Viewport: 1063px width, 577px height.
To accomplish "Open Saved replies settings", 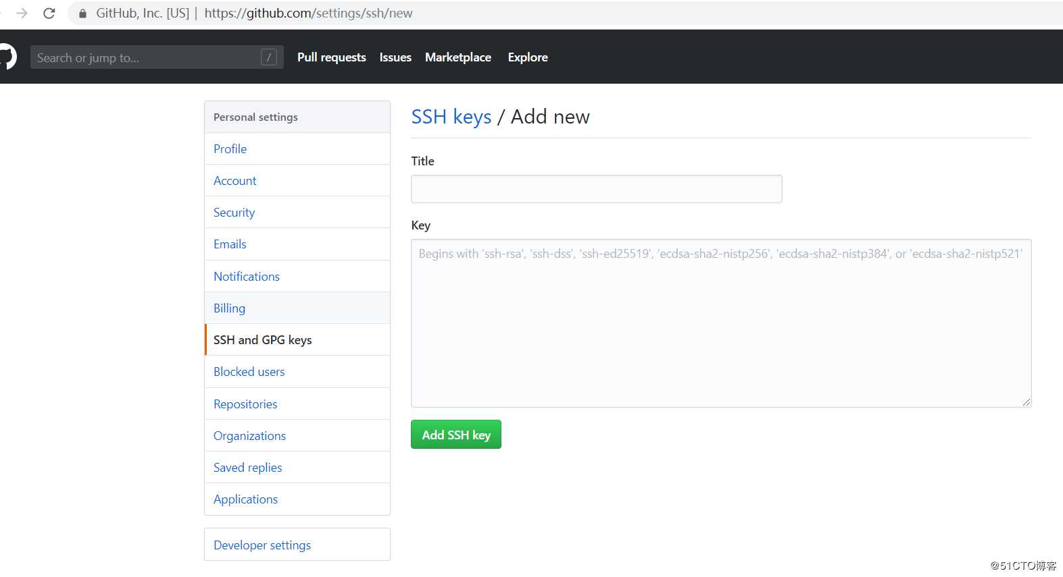I will pos(297,467).
